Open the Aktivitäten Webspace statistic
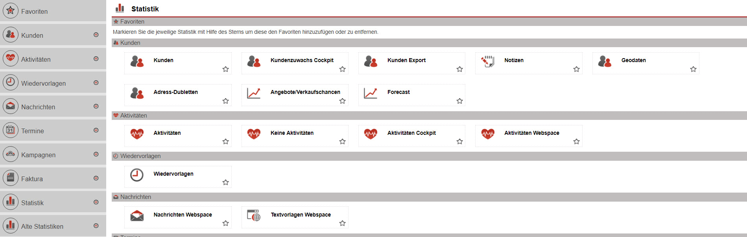Viewport: 747px width, 237px height. click(x=531, y=133)
